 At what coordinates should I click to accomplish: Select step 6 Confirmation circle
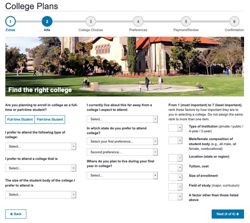click(234, 22)
